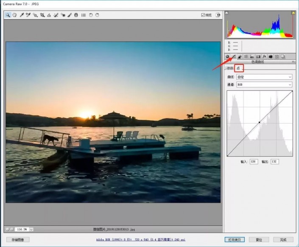Select the Zoom tool in toolbar
The width and height of the screenshot is (299, 247).
point(8,15)
